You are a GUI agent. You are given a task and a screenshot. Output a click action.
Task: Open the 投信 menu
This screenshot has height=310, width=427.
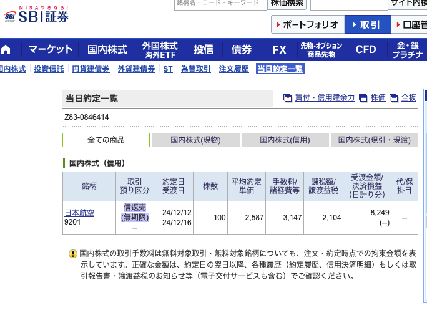click(x=204, y=49)
